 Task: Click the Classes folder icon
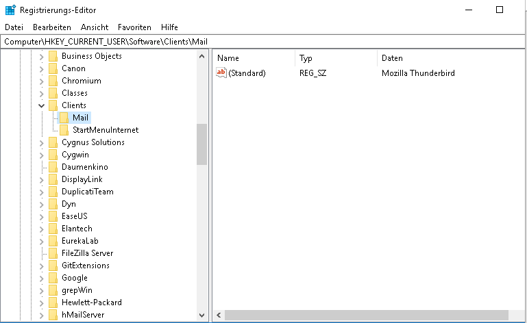[53, 93]
